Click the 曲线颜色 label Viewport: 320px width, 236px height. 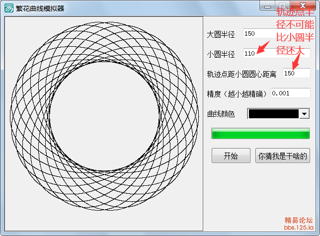(x=221, y=114)
